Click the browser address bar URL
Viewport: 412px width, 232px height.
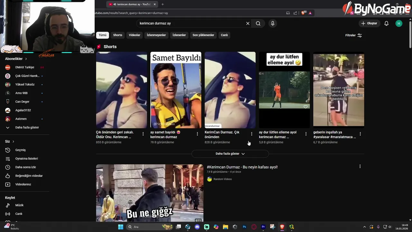(131, 13)
